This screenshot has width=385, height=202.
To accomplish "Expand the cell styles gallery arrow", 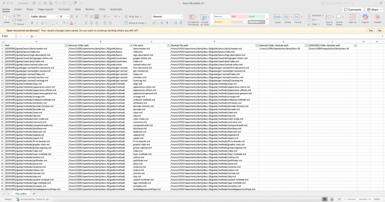I will 267,19.
